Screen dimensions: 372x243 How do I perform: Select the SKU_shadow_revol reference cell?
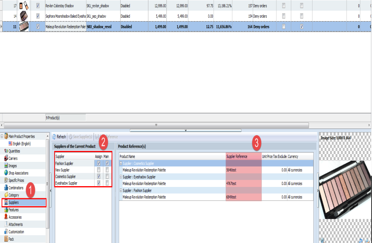tap(103, 27)
